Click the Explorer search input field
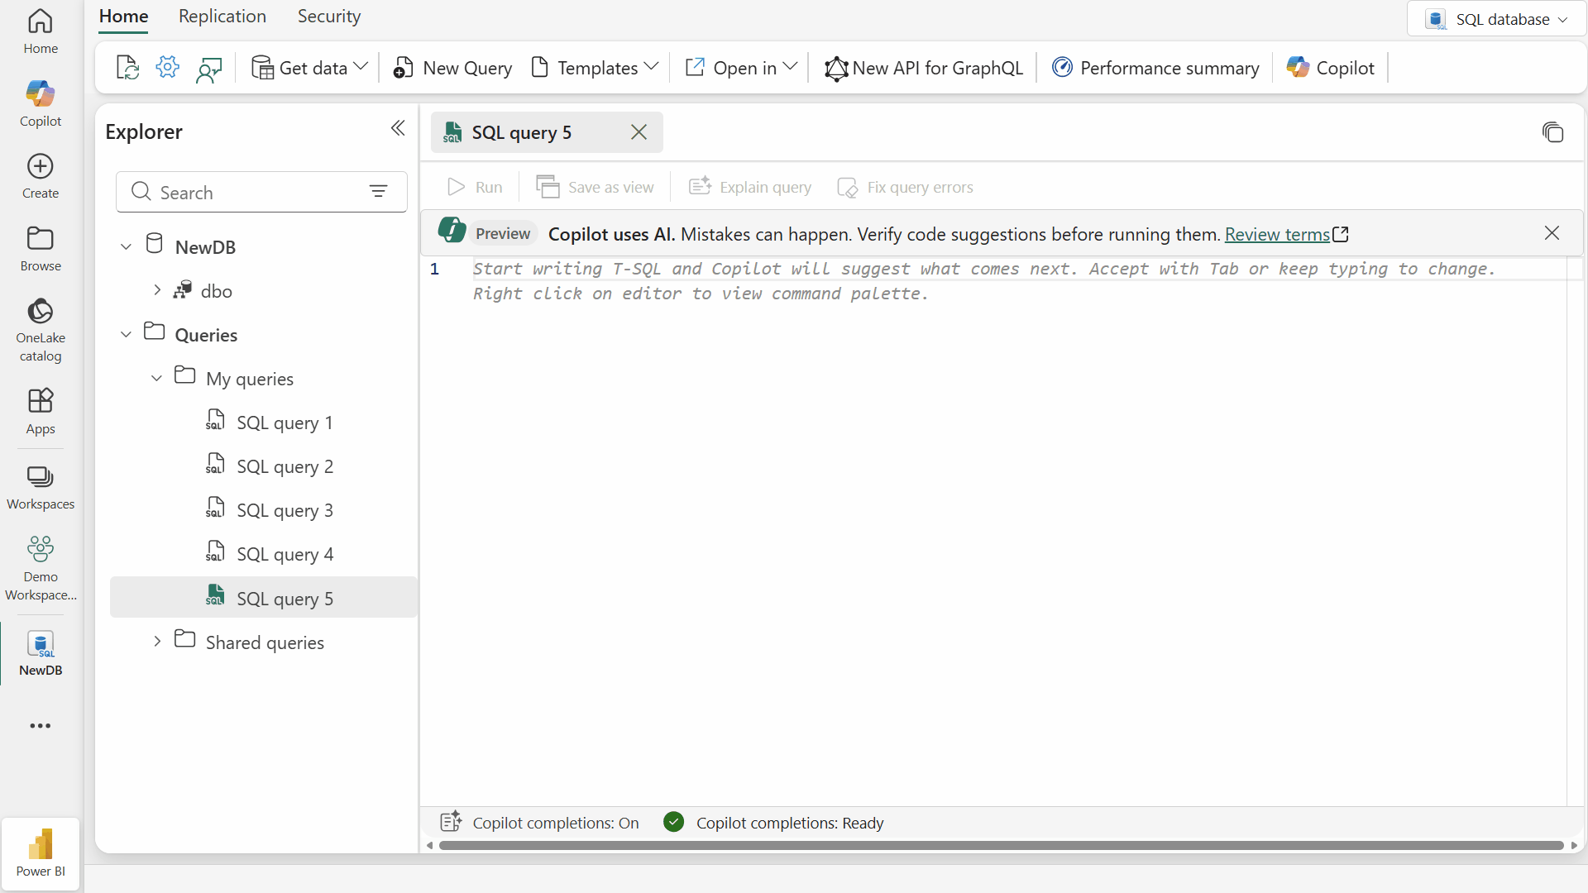Screen dimensions: 1588x893 point(240,191)
